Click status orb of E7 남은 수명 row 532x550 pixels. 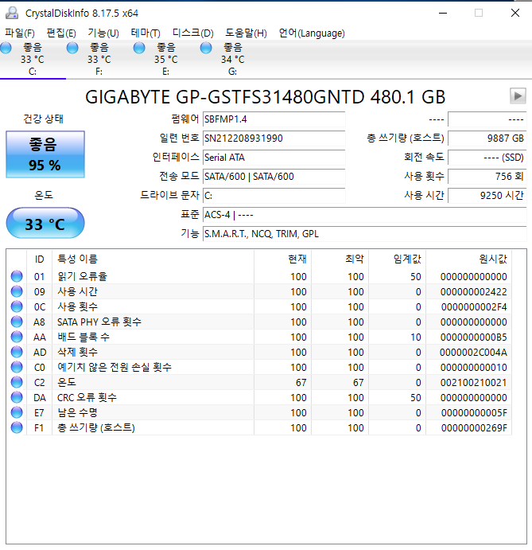[17, 412]
